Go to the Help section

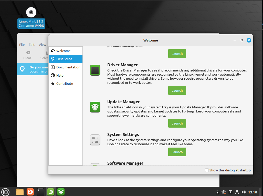(x=66, y=75)
